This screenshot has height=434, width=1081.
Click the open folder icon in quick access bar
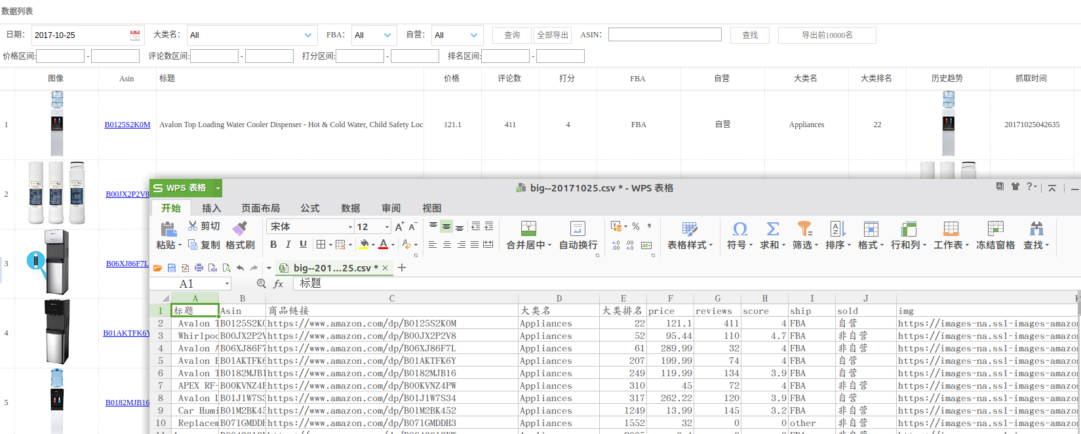[157, 268]
